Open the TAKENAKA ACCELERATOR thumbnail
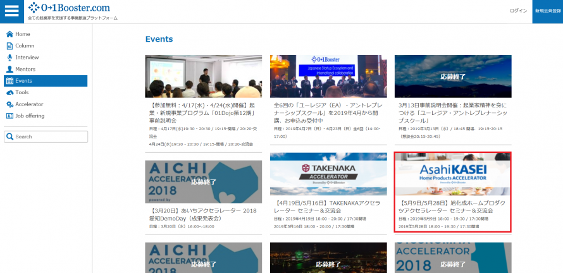The width and height of the screenshot is (563, 273). coord(328,174)
